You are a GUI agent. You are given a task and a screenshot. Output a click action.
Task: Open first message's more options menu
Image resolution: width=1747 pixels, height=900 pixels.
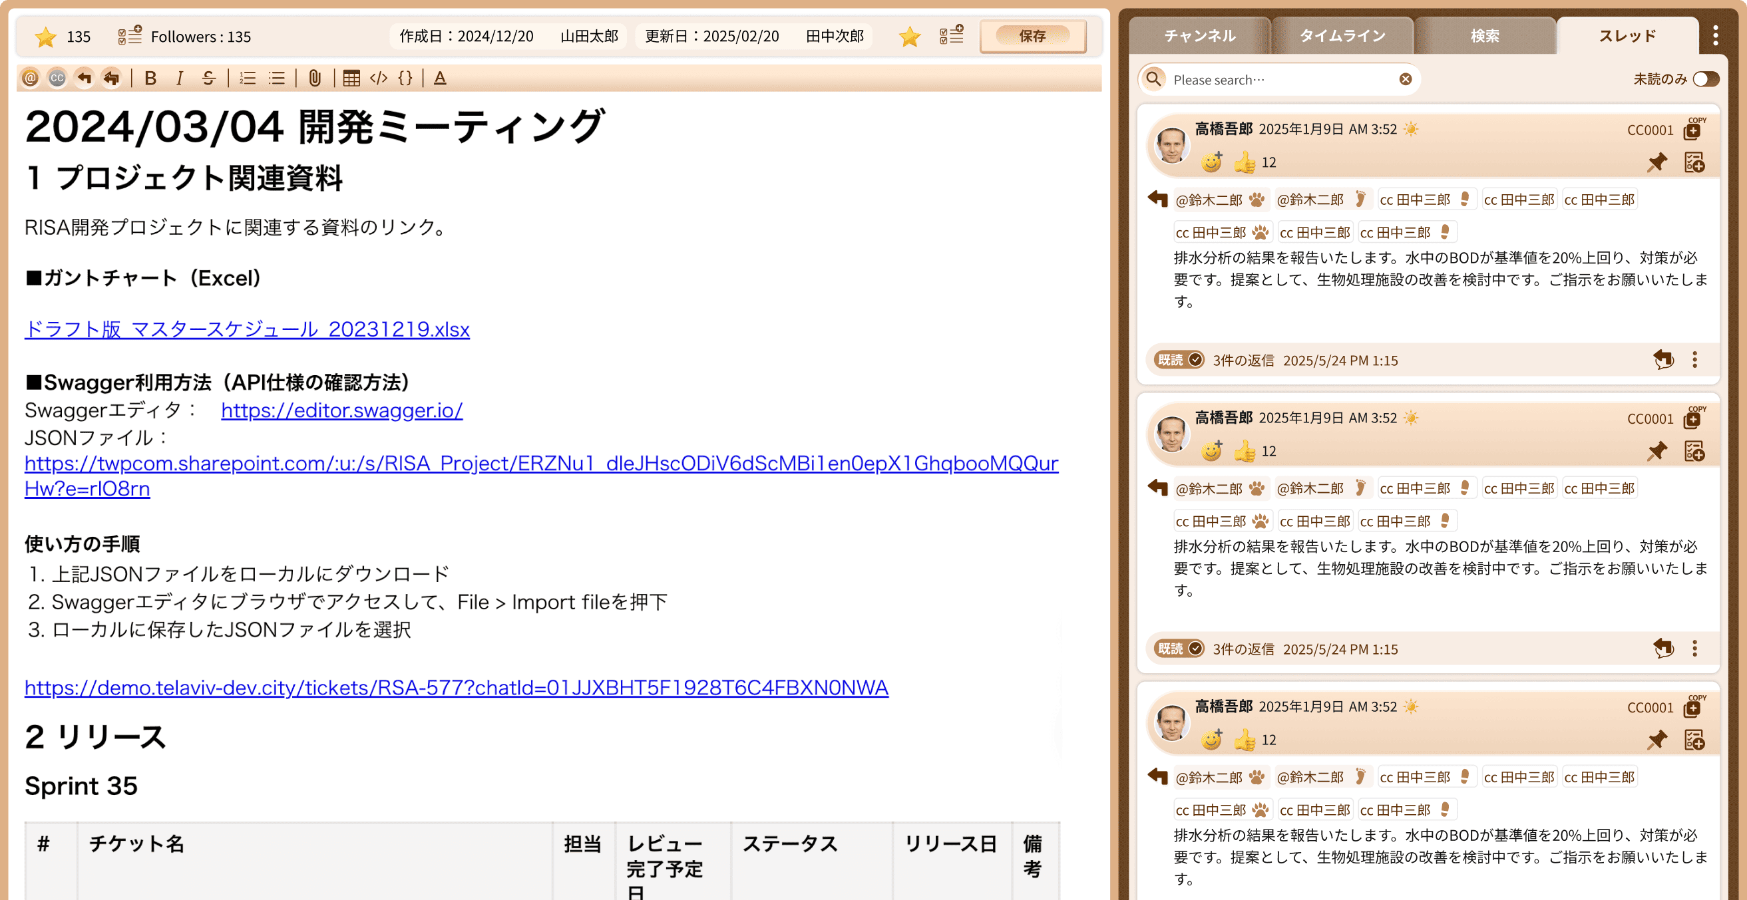coord(1695,360)
